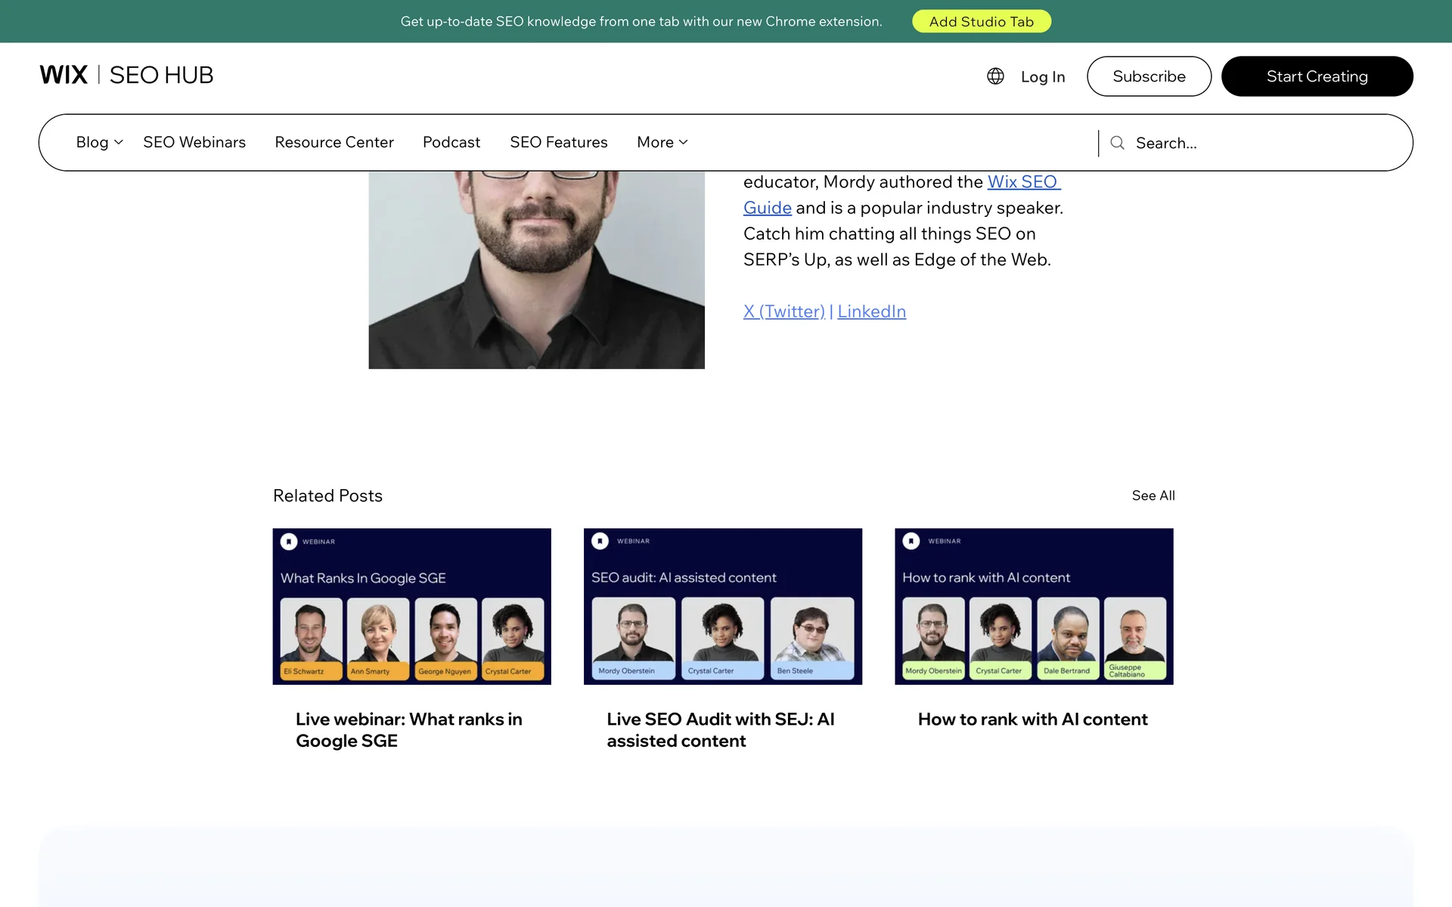Open the Resource Center menu item
Image resolution: width=1452 pixels, height=907 pixels.
point(334,142)
